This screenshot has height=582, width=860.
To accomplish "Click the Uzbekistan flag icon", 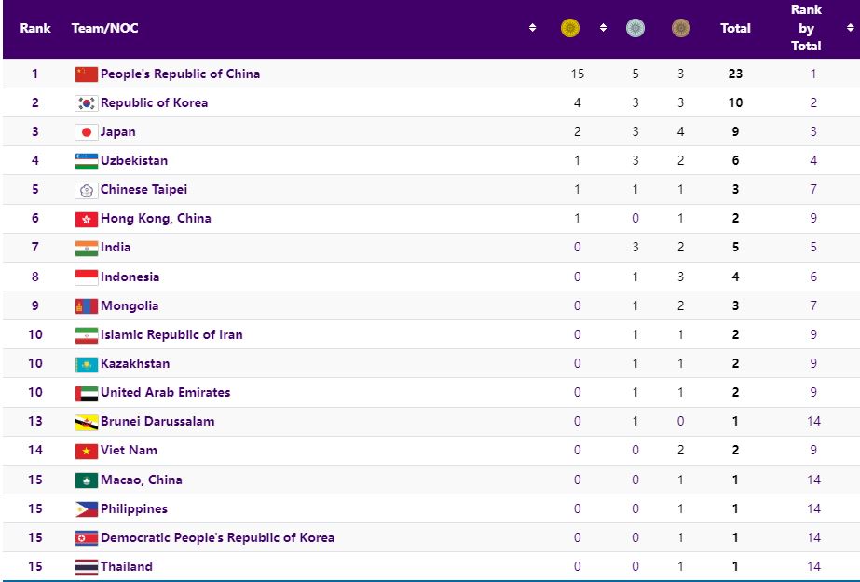I will click(x=86, y=161).
